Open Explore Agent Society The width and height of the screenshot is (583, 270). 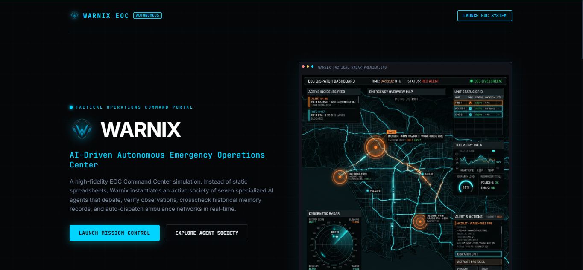[207, 233]
